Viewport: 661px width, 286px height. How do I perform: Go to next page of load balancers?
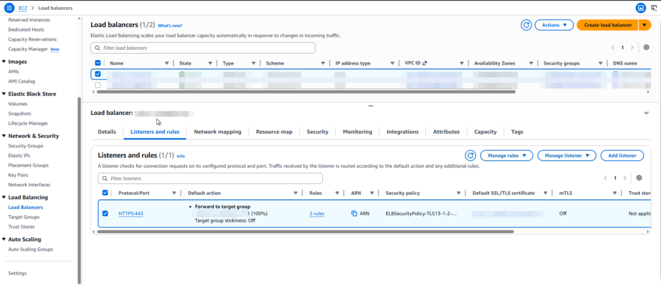[632, 48]
